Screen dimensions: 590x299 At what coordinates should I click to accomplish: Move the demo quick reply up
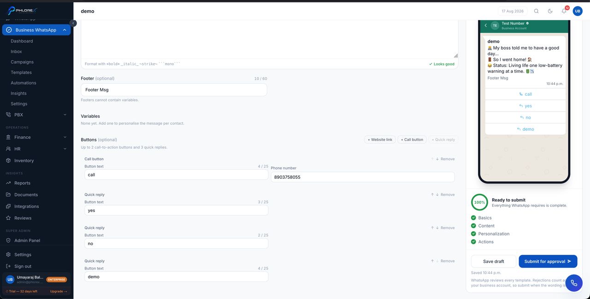432,261
